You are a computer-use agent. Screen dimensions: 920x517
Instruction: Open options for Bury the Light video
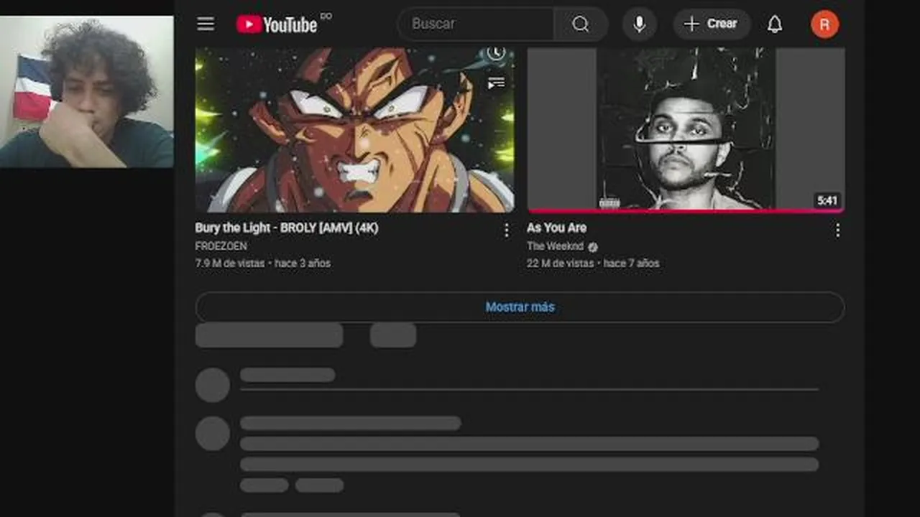pos(506,230)
